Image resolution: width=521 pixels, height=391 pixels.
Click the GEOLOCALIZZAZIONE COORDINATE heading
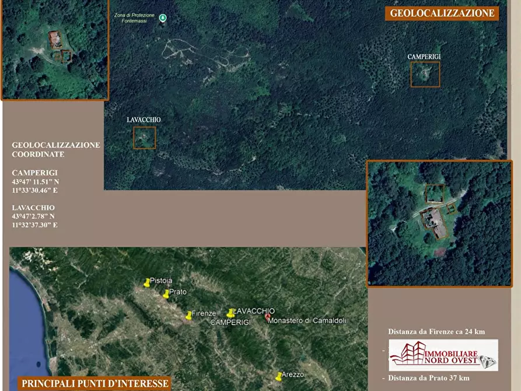(56, 149)
